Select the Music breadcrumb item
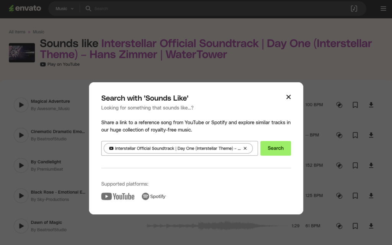Screen dimensions: 392x245 (x=38, y=32)
